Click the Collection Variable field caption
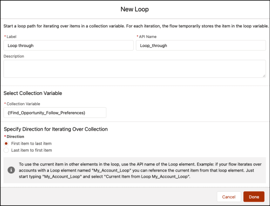Viewport: 270px width, 206px height. (x=23, y=104)
